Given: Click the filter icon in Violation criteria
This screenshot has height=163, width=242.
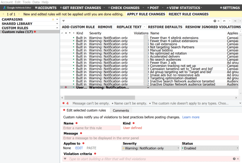Looking at the screenshot, I should point(65,159).
